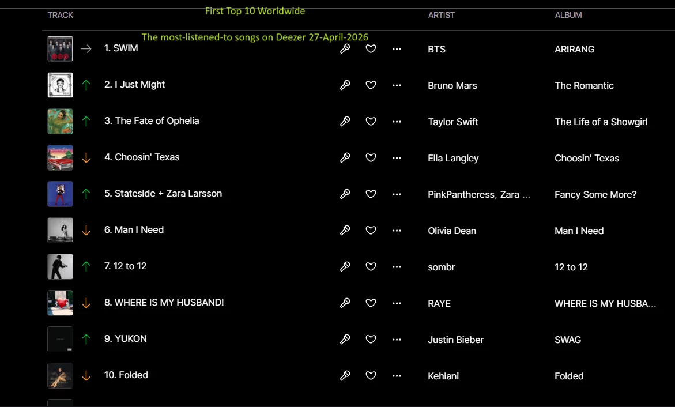Viewport: 675px width, 407px height.
Task: Click lyrics icon on the YUKON row
Action: (345, 340)
